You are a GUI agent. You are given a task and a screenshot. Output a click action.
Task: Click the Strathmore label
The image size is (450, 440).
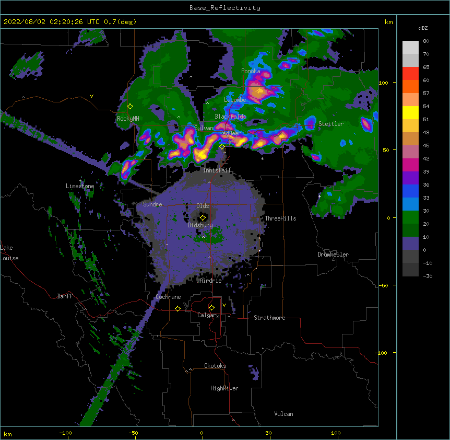(x=269, y=318)
